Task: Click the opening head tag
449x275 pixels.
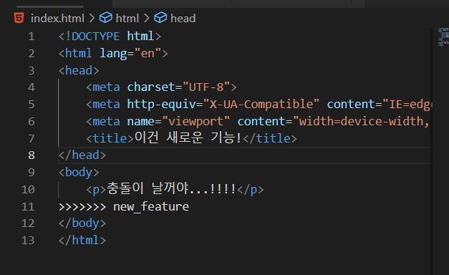Action: [x=79, y=70]
